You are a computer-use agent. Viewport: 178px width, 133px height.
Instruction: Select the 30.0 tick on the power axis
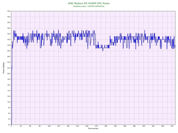(9, 45)
